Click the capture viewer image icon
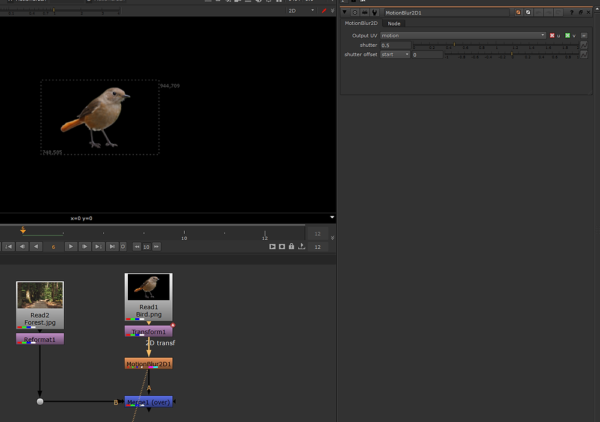The height and width of the screenshot is (422, 600). pyautogui.click(x=282, y=246)
